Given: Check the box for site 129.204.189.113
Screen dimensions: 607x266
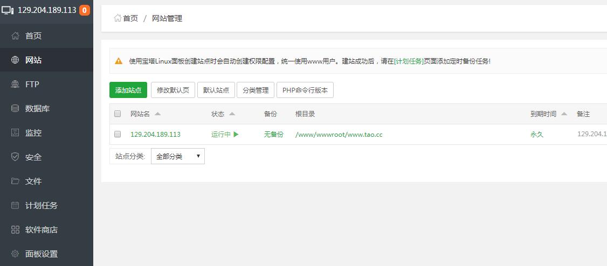Looking at the screenshot, I should (x=118, y=134).
